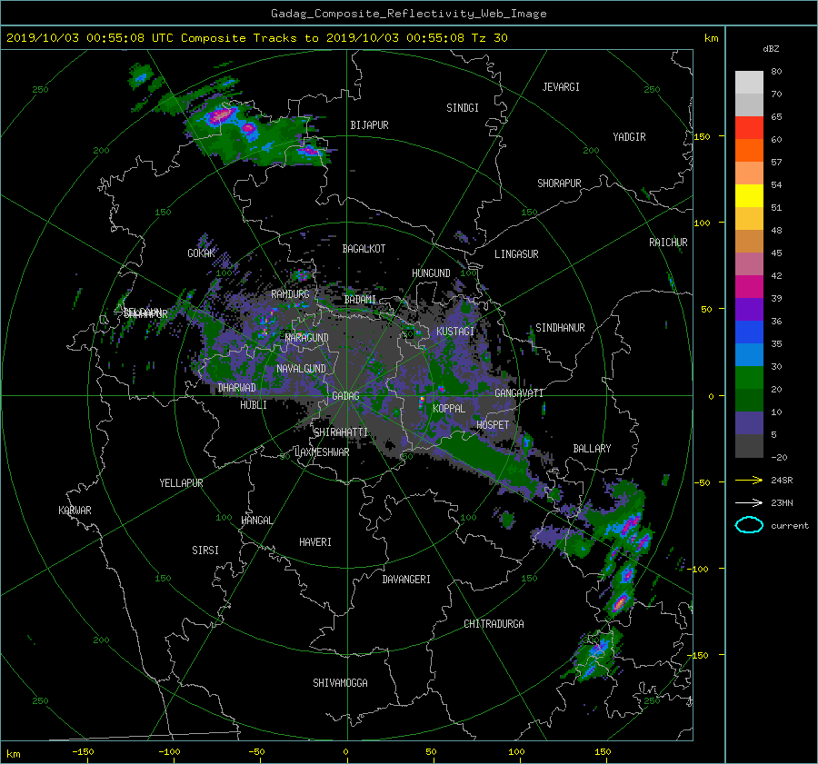Click the UTC Composite Tracks timestamp header

point(257,38)
